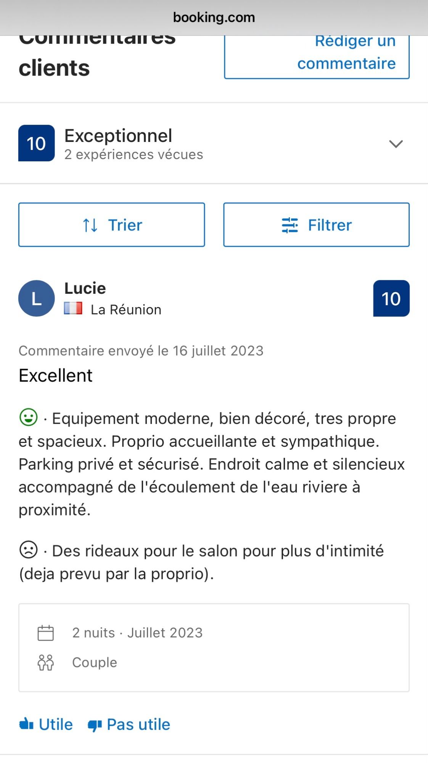
Task: Click Lucie's round avatar with letter L
Action: pos(37,298)
